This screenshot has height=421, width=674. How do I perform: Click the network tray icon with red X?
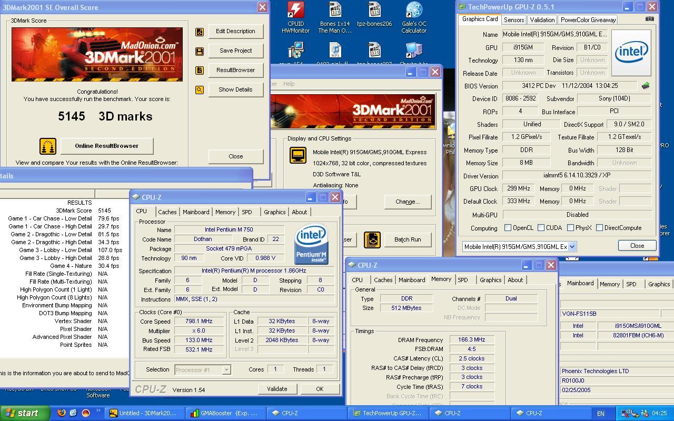625,414
